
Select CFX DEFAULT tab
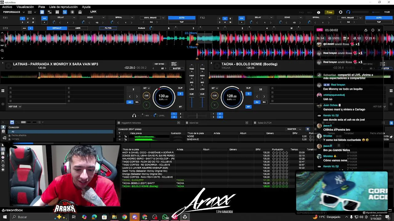click(x=57, y=28)
